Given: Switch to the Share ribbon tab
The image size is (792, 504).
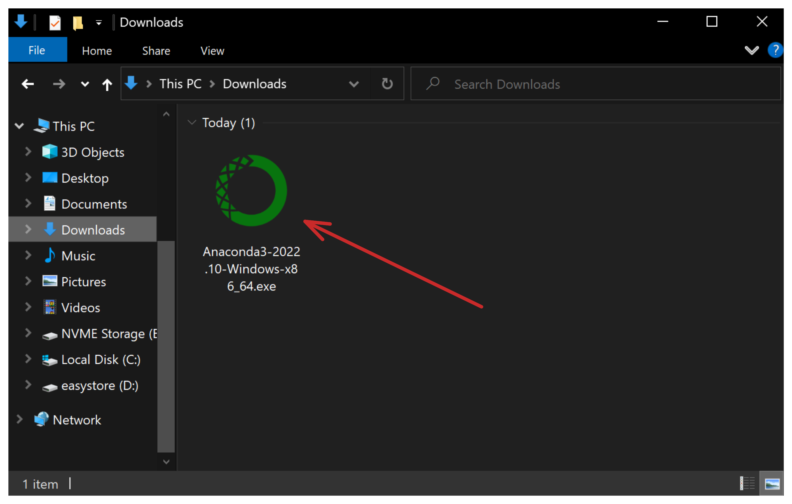Looking at the screenshot, I should 156,51.
